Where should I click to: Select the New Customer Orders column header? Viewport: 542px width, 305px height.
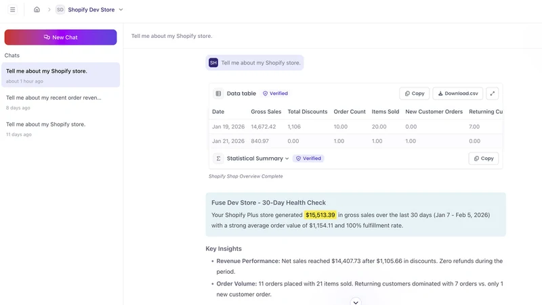pyautogui.click(x=434, y=112)
